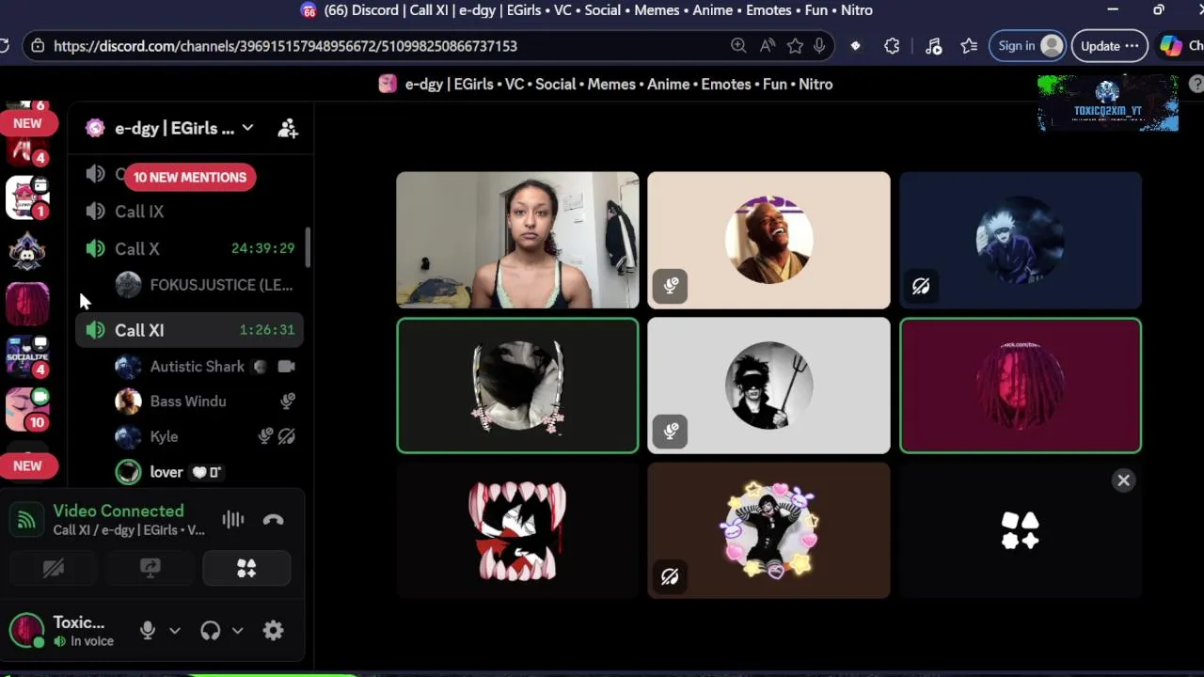The width and height of the screenshot is (1204, 677).
Task: Click the bottom NEW unread indicator
Action: click(27, 465)
